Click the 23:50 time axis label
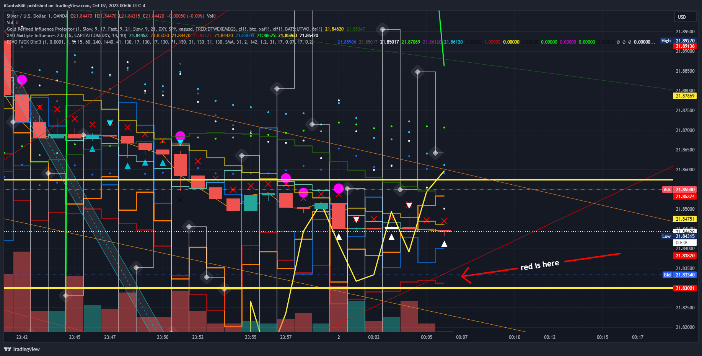 point(163,337)
